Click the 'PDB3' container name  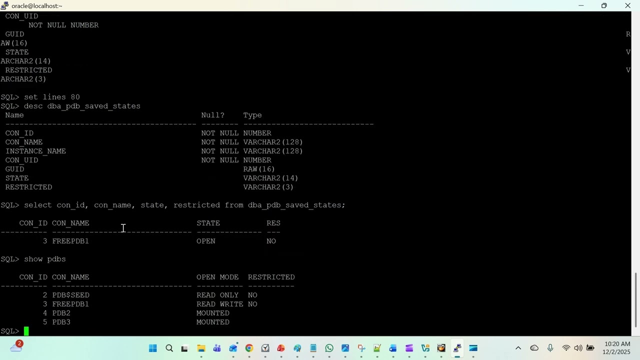(61, 322)
